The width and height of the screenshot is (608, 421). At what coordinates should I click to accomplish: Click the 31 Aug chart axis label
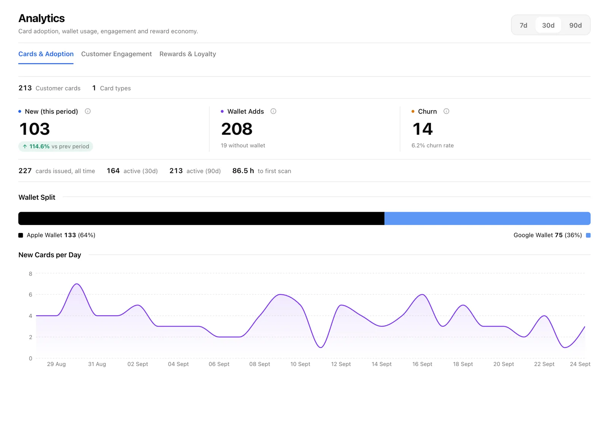[x=97, y=364]
